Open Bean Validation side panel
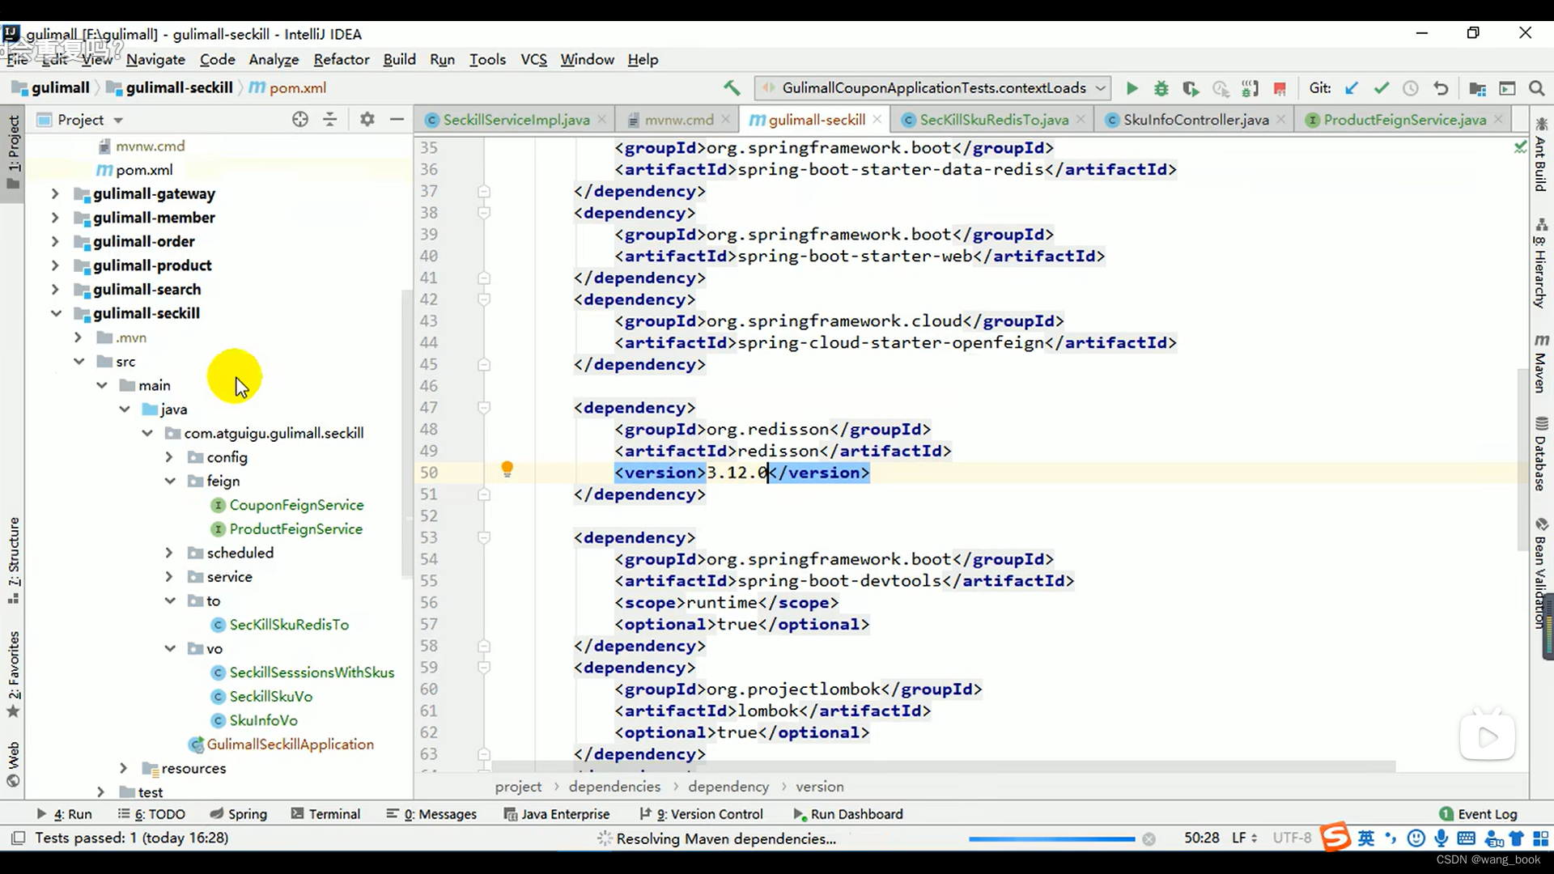 (x=1541, y=572)
